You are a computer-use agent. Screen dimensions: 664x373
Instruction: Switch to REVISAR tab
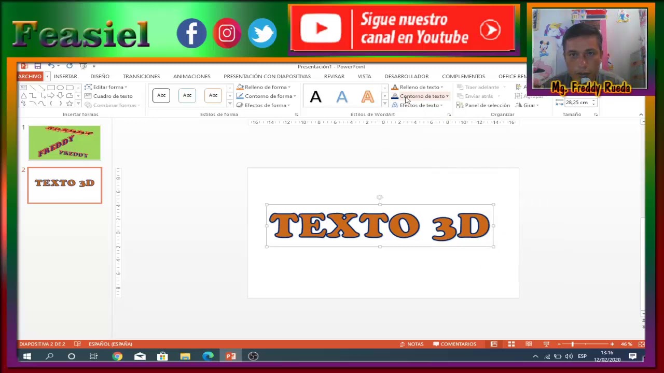click(x=334, y=76)
